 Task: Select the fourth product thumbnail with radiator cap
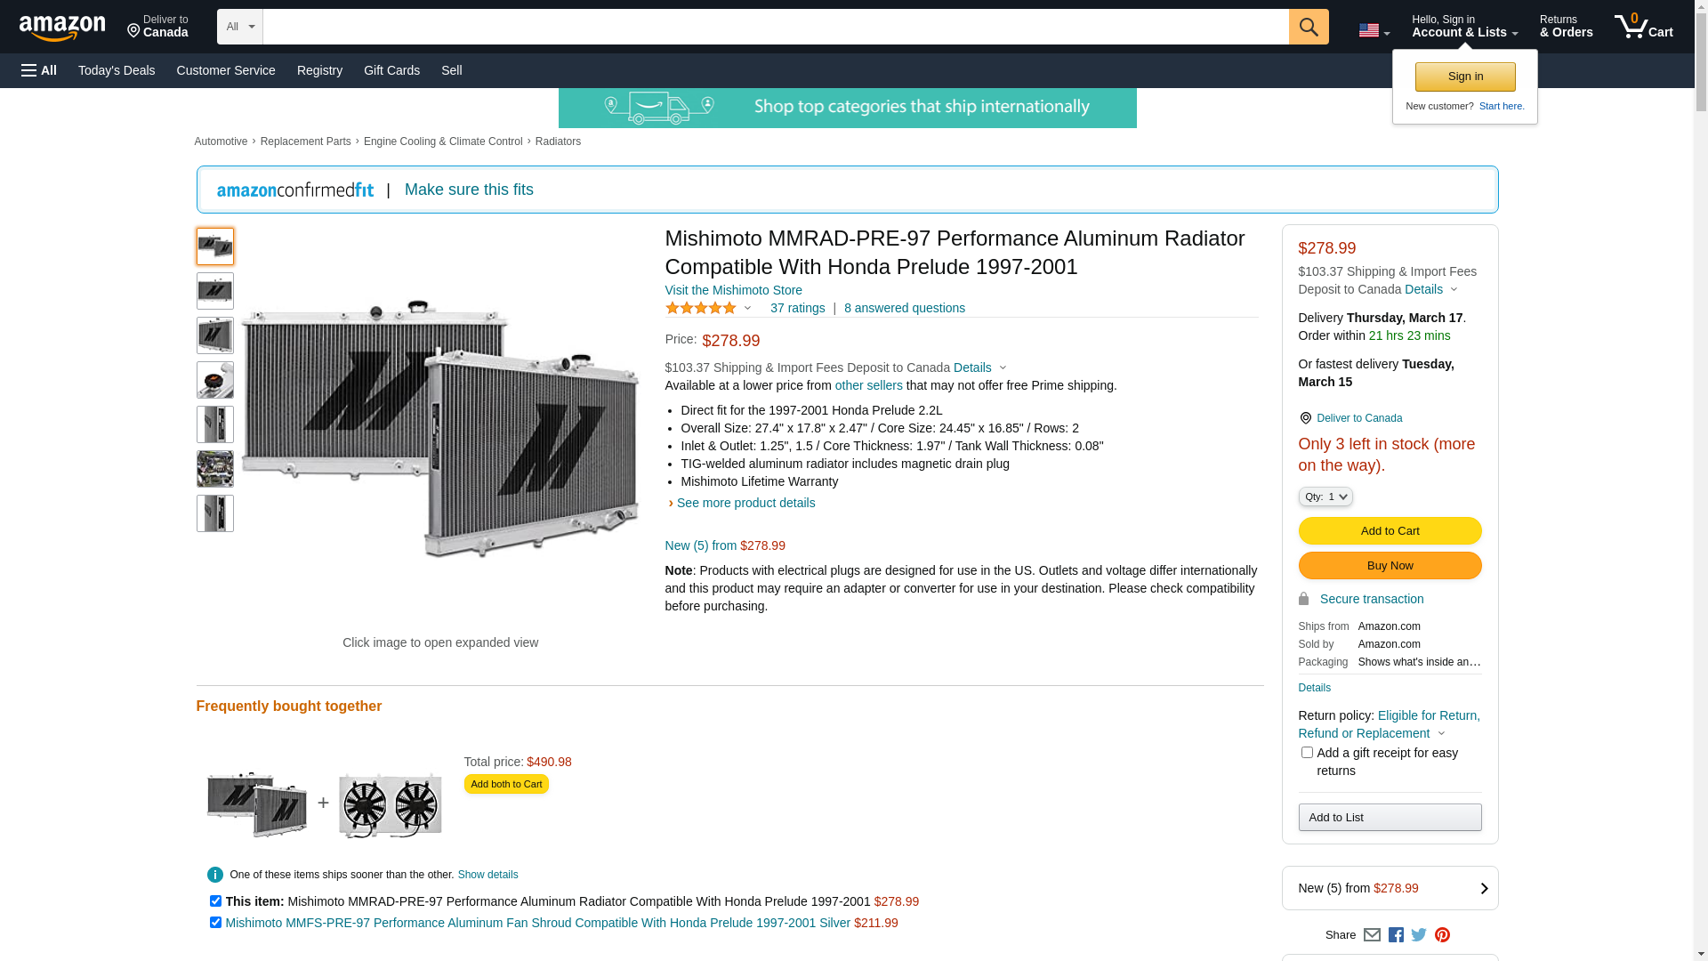coord(215,380)
